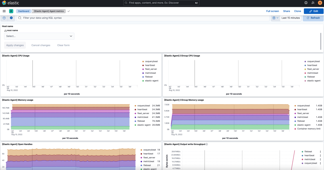The height and width of the screenshot is (170, 324).
Task: Open options dots for filebeat throughput legend
Action: pos(320,152)
